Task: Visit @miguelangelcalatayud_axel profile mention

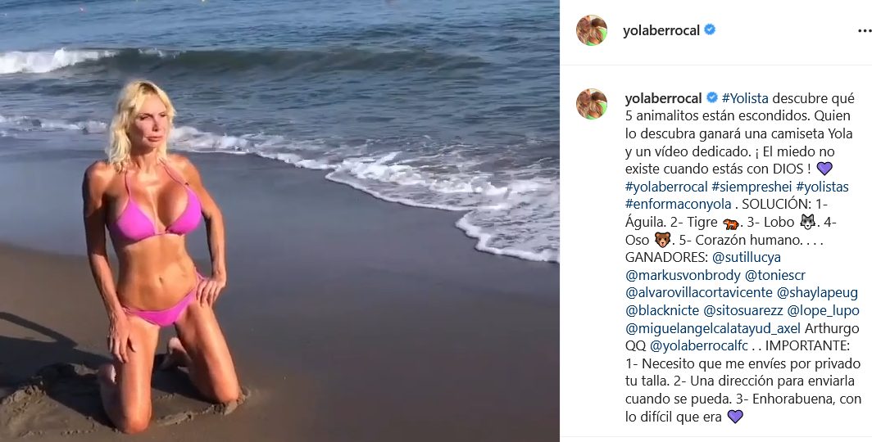Action: [x=713, y=328]
